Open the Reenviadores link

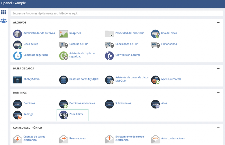point(77,138)
